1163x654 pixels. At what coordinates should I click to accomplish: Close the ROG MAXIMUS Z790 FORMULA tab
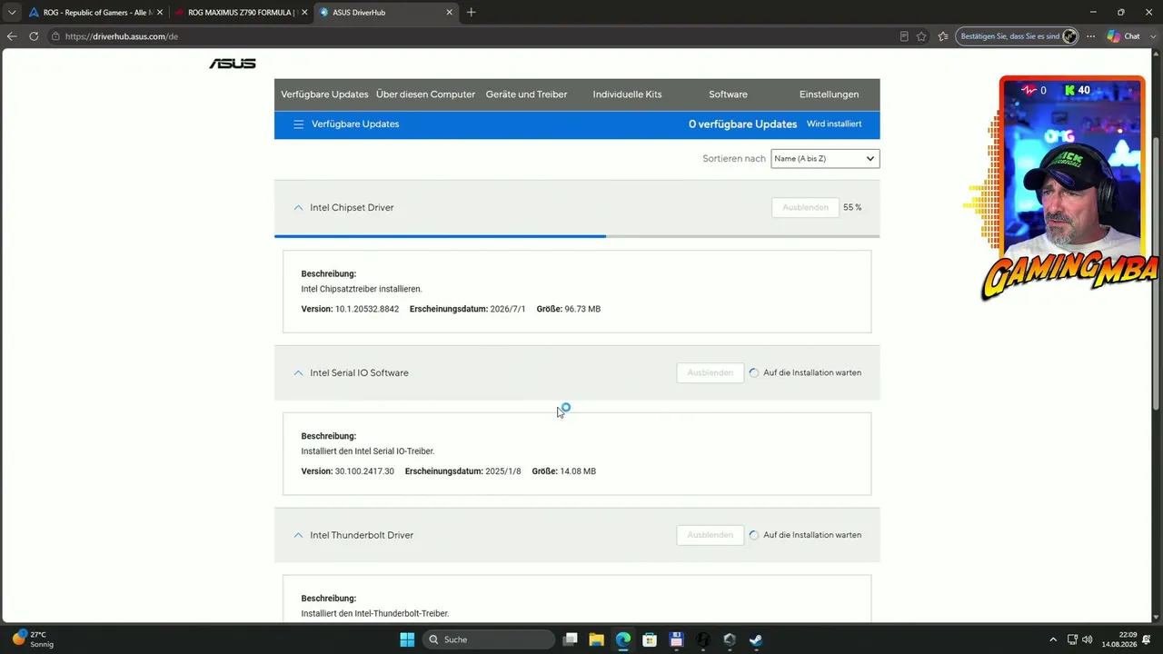303,13
